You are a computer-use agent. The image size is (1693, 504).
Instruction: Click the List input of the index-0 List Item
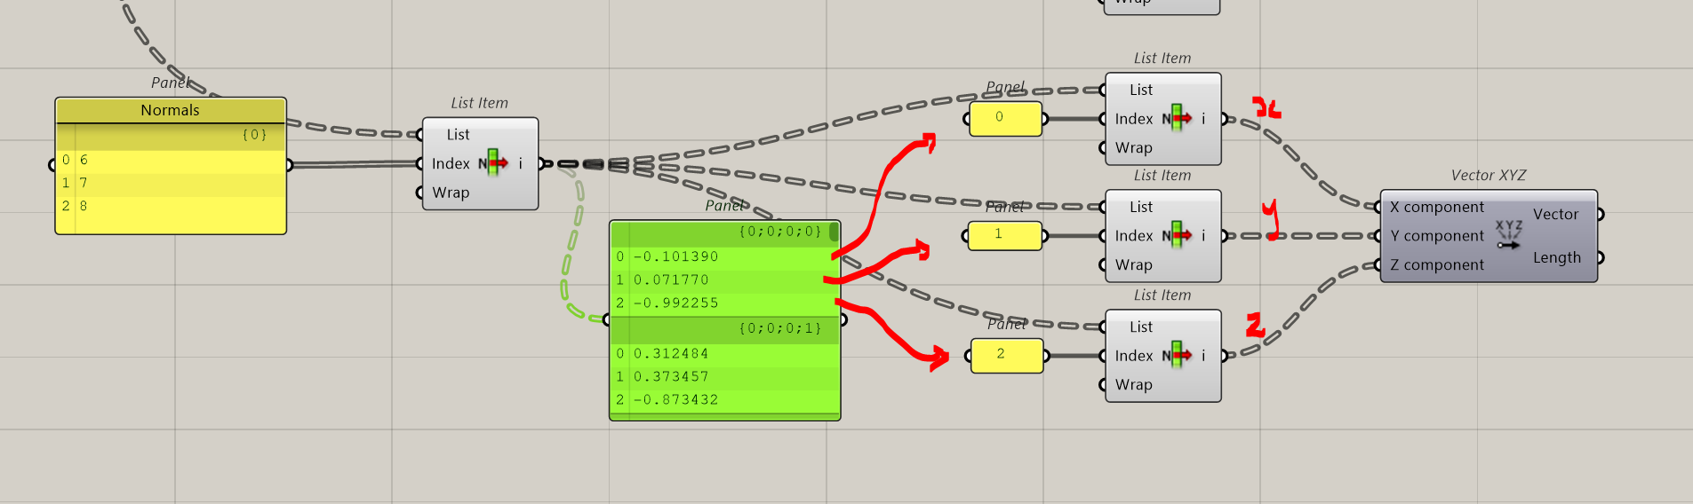tap(1141, 90)
